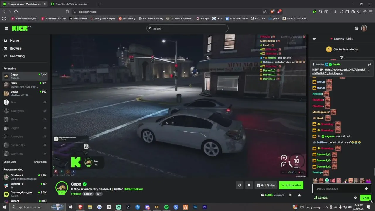
Task: Select Capp channel in Following list
Action: point(25,76)
